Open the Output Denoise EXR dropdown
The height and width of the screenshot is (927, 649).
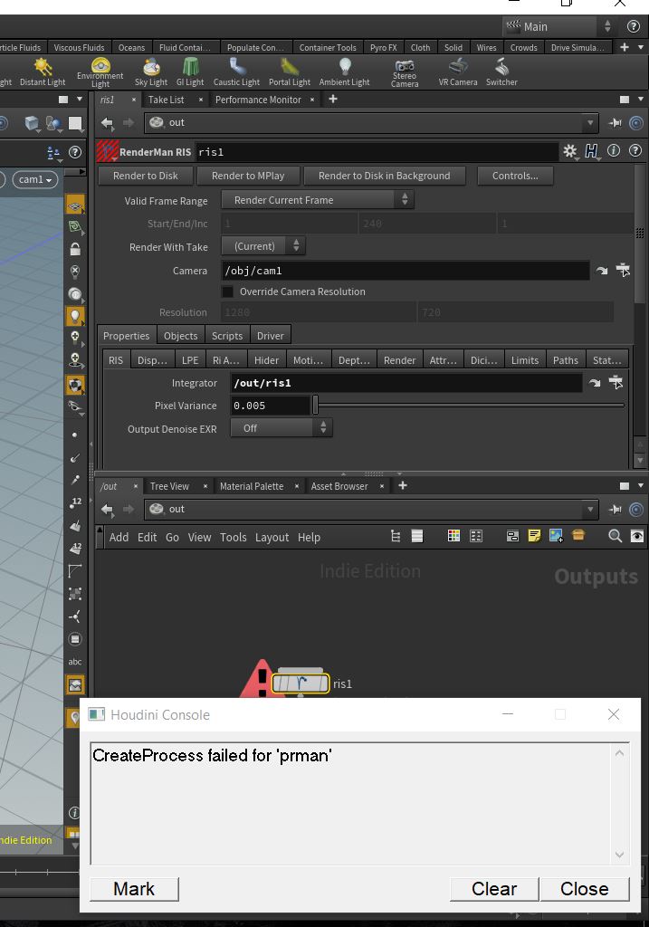click(x=282, y=427)
